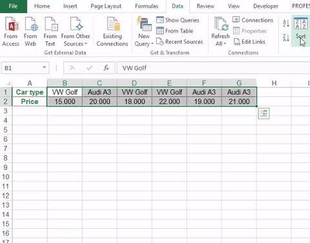Select the Data tab
Image resolution: width=310 pixels, height=243 pixels.
coord(178,6)
